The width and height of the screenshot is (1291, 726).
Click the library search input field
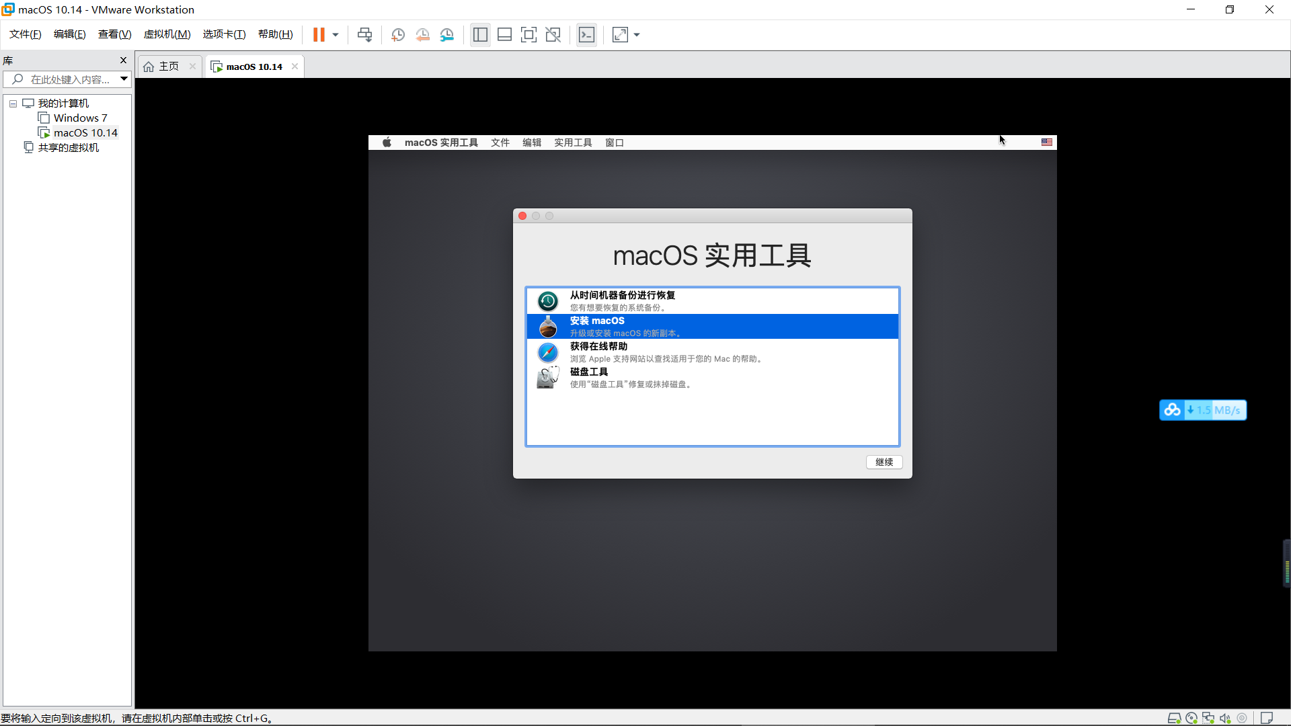pyautogui.click(x=70, y=79)
